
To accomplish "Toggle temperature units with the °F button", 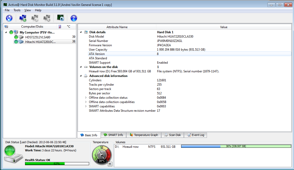I will [110, 164].
